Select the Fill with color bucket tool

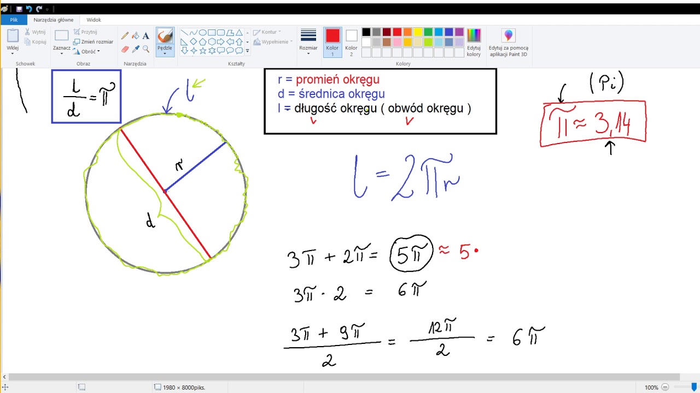click(x=135, y=36)
